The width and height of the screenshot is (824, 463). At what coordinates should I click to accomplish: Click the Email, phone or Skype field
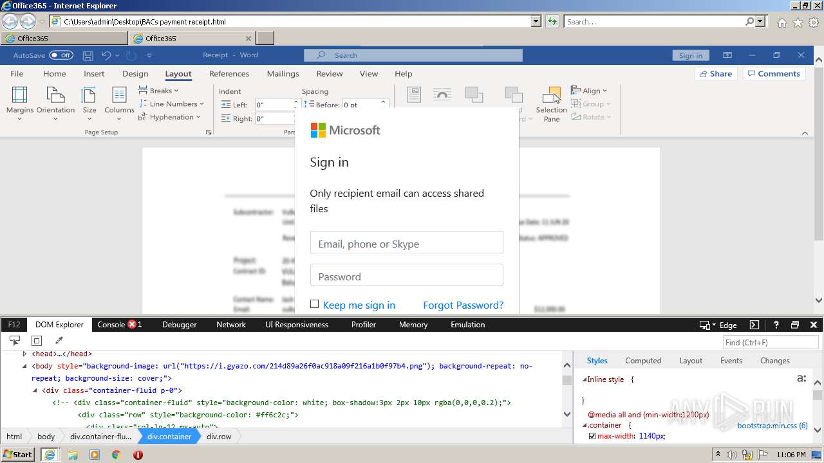(x=407, y=242)
